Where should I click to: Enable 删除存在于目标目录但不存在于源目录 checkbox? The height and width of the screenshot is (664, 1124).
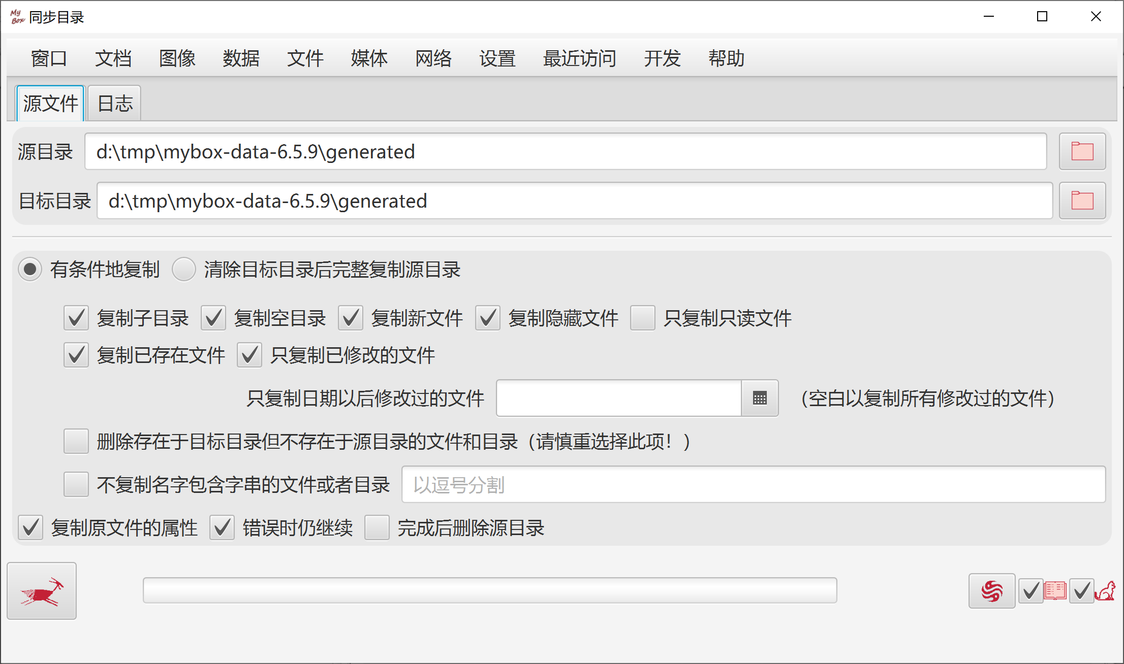pos(76,441)
